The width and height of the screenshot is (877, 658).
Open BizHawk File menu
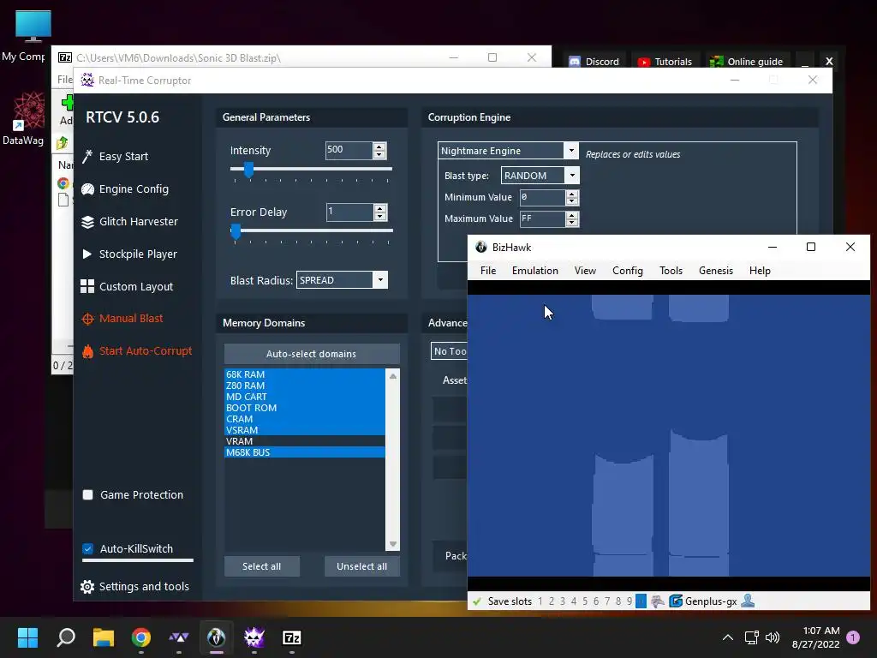point(487,271)
